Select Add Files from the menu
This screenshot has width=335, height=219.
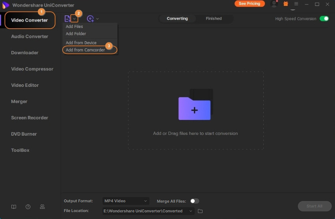point(74,26)
